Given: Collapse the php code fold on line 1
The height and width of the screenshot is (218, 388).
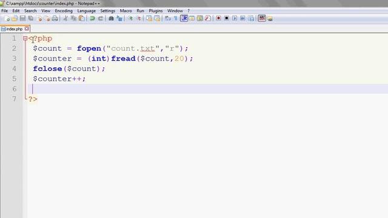Looking at the screenshot, I should click(x=25, y=38).
